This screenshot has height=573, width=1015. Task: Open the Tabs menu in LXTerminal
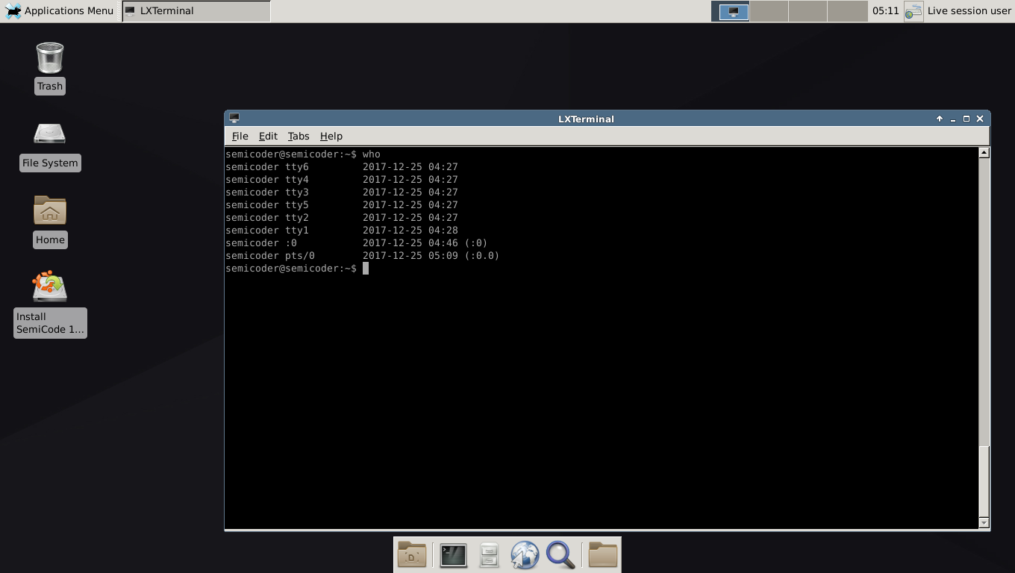coord(299,136)
